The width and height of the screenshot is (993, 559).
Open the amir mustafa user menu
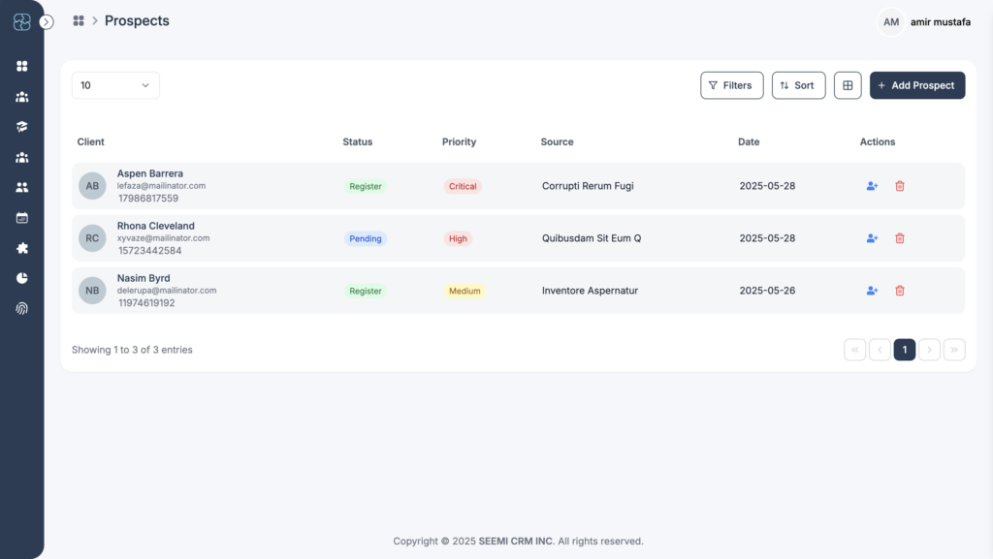tap(924, 22)
